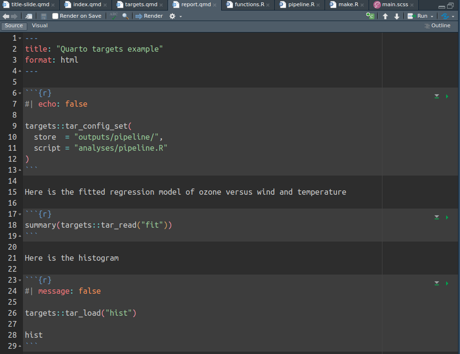Jump to next chunk with down arrow
Viewport: 460px width, 354px height.
click(x=397, y=16)
